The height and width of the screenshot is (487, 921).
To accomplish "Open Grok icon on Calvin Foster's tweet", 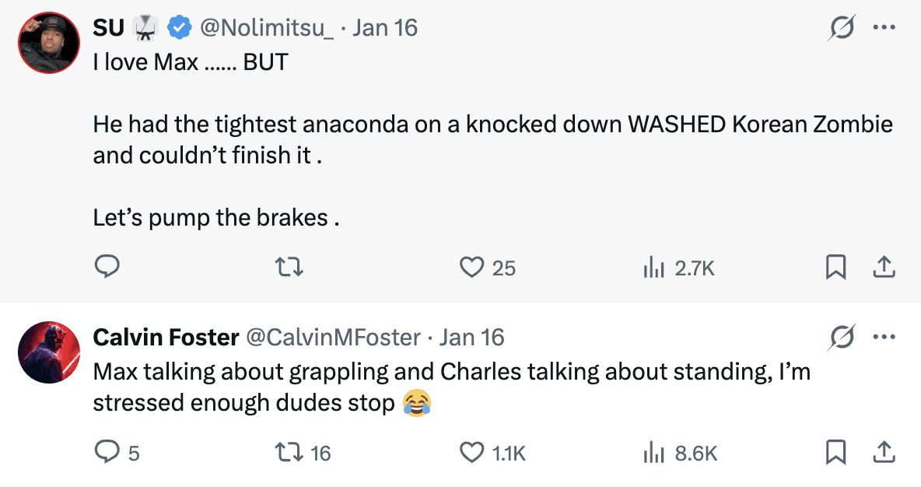I will [x=842, y=338].
